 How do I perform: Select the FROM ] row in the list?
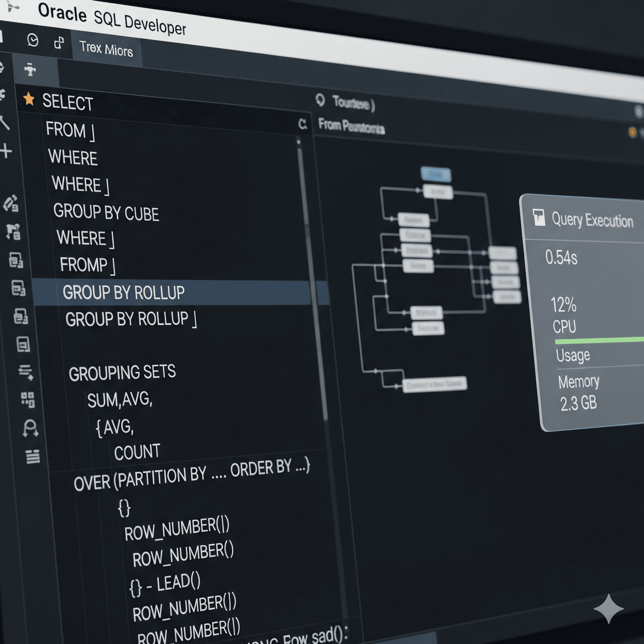(70, 130)
